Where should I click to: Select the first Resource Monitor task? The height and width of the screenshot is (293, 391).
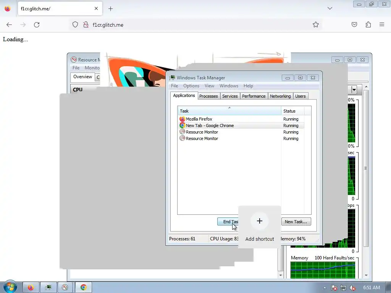[x=241, y=132]
